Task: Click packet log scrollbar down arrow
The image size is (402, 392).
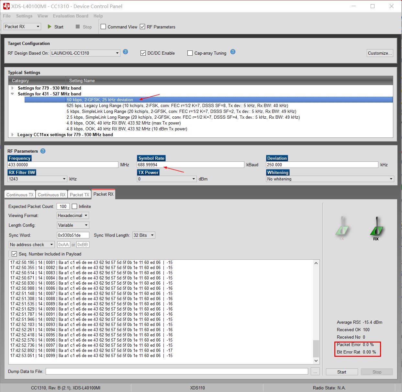Action: [316, 361]
